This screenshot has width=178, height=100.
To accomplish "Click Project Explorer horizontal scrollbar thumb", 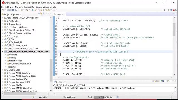I will pos(20,94).
